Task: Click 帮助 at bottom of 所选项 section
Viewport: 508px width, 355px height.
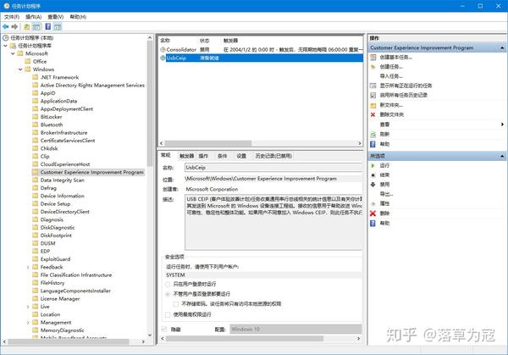Action: point(384,223)
